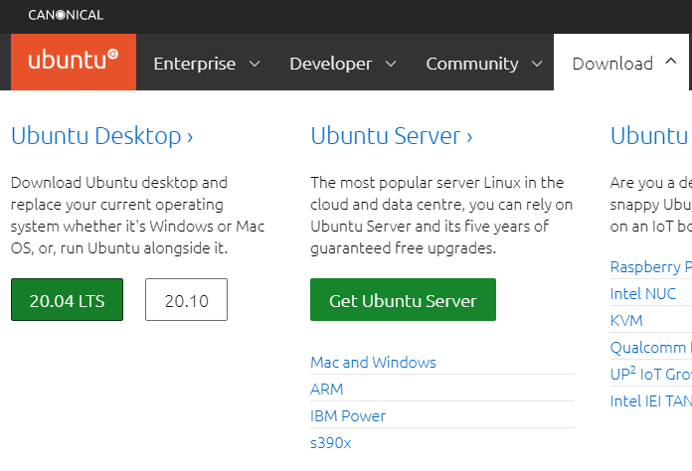Open the Developer menu item
The height and width of the screenshot is (471, 692).
(331, 64)
